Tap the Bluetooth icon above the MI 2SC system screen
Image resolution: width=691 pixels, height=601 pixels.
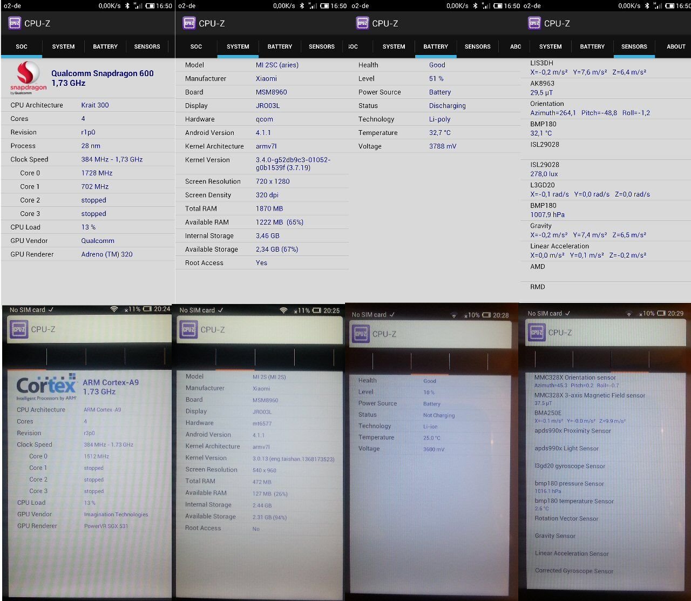coord(301,6)
